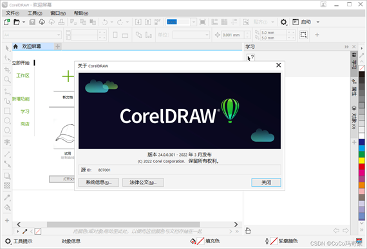367x249 pixels.
Task: Expand the 启动 launch dropdown arrow
Action: pos(318,22)
